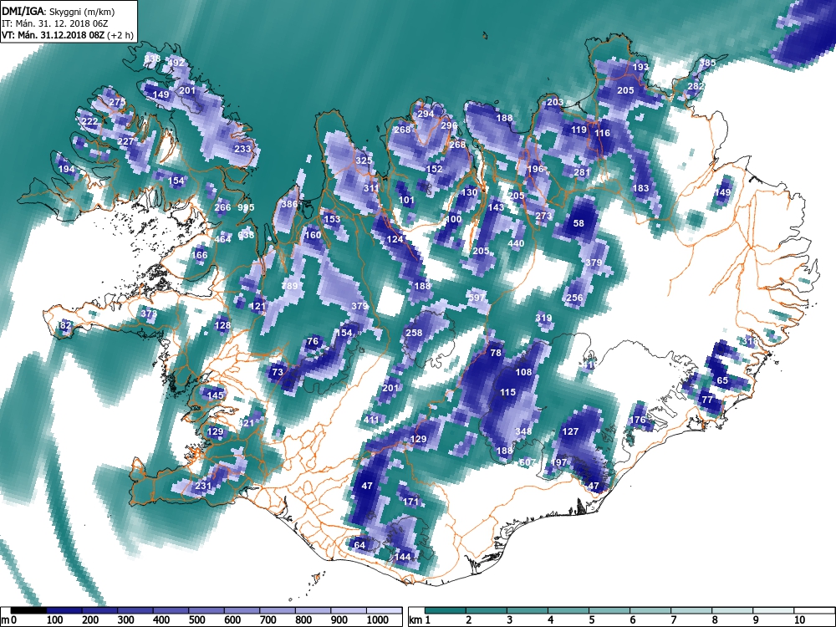Select the 'VT: Mán. 31.12.2018 08Z (+2 h)' line
Image resolution: width=836 pixels, height=627 pixels.
[67, 35]
